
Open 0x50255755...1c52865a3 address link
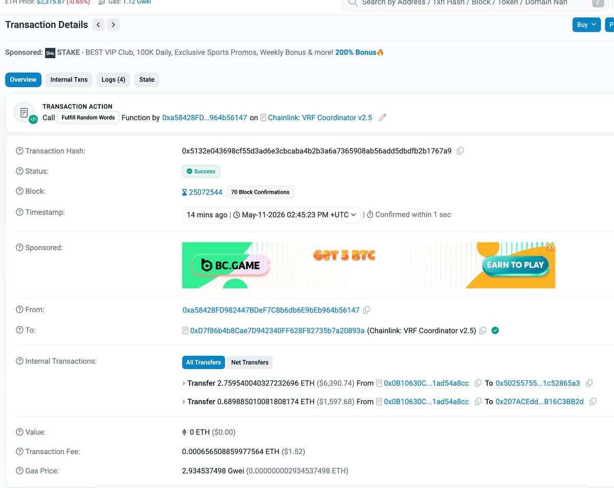[x=538, y=383]
